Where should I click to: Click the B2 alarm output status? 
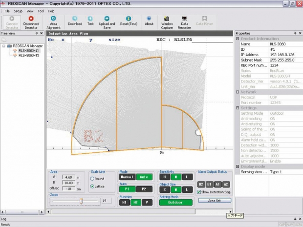pyautogui.click(x=201, y=185)
